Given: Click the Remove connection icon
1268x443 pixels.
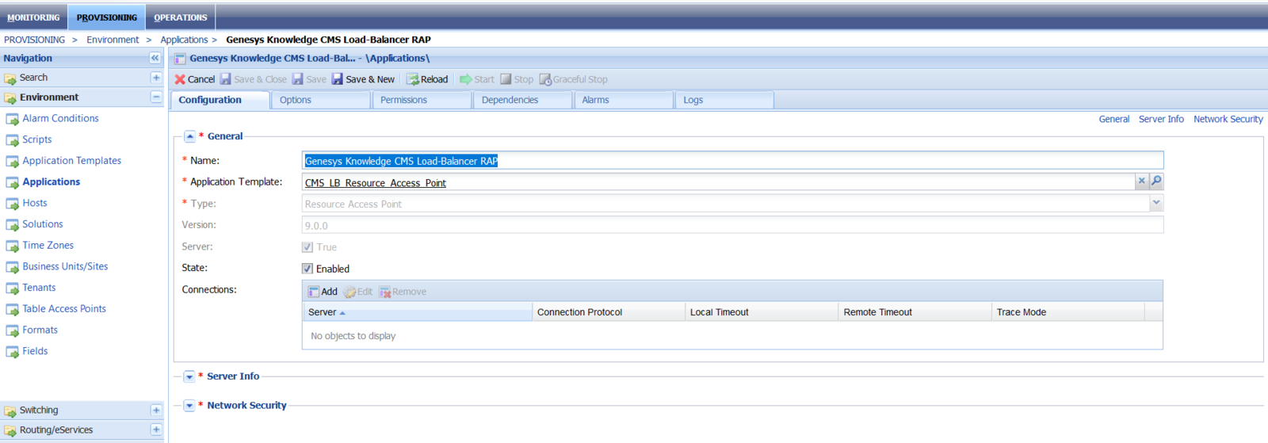Looking at the screenshot, I should [385, 292].
